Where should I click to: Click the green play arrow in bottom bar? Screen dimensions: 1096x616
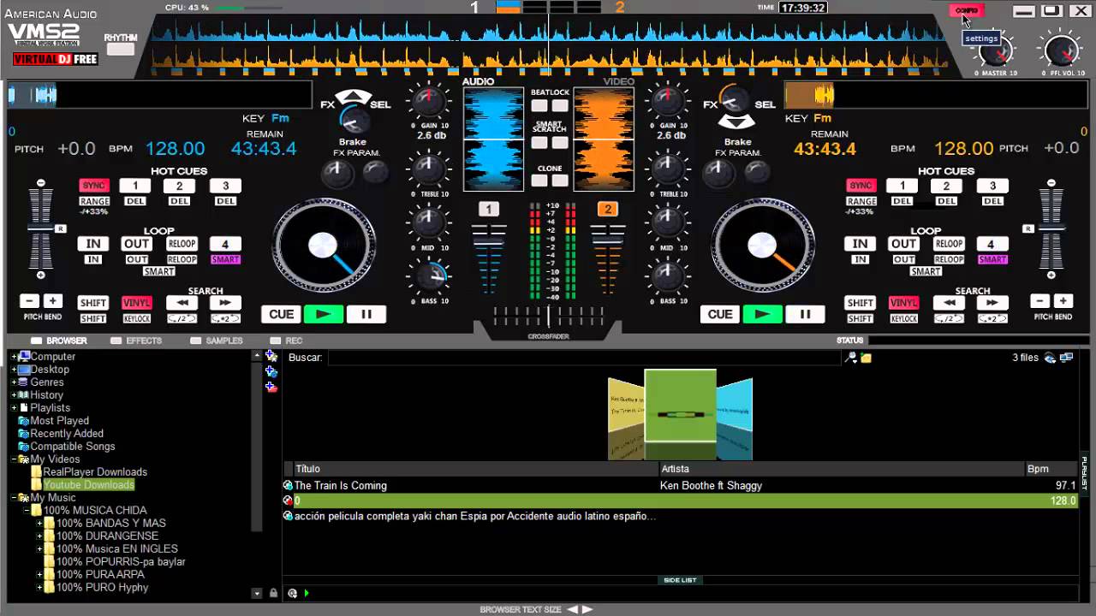pos(306,593)
